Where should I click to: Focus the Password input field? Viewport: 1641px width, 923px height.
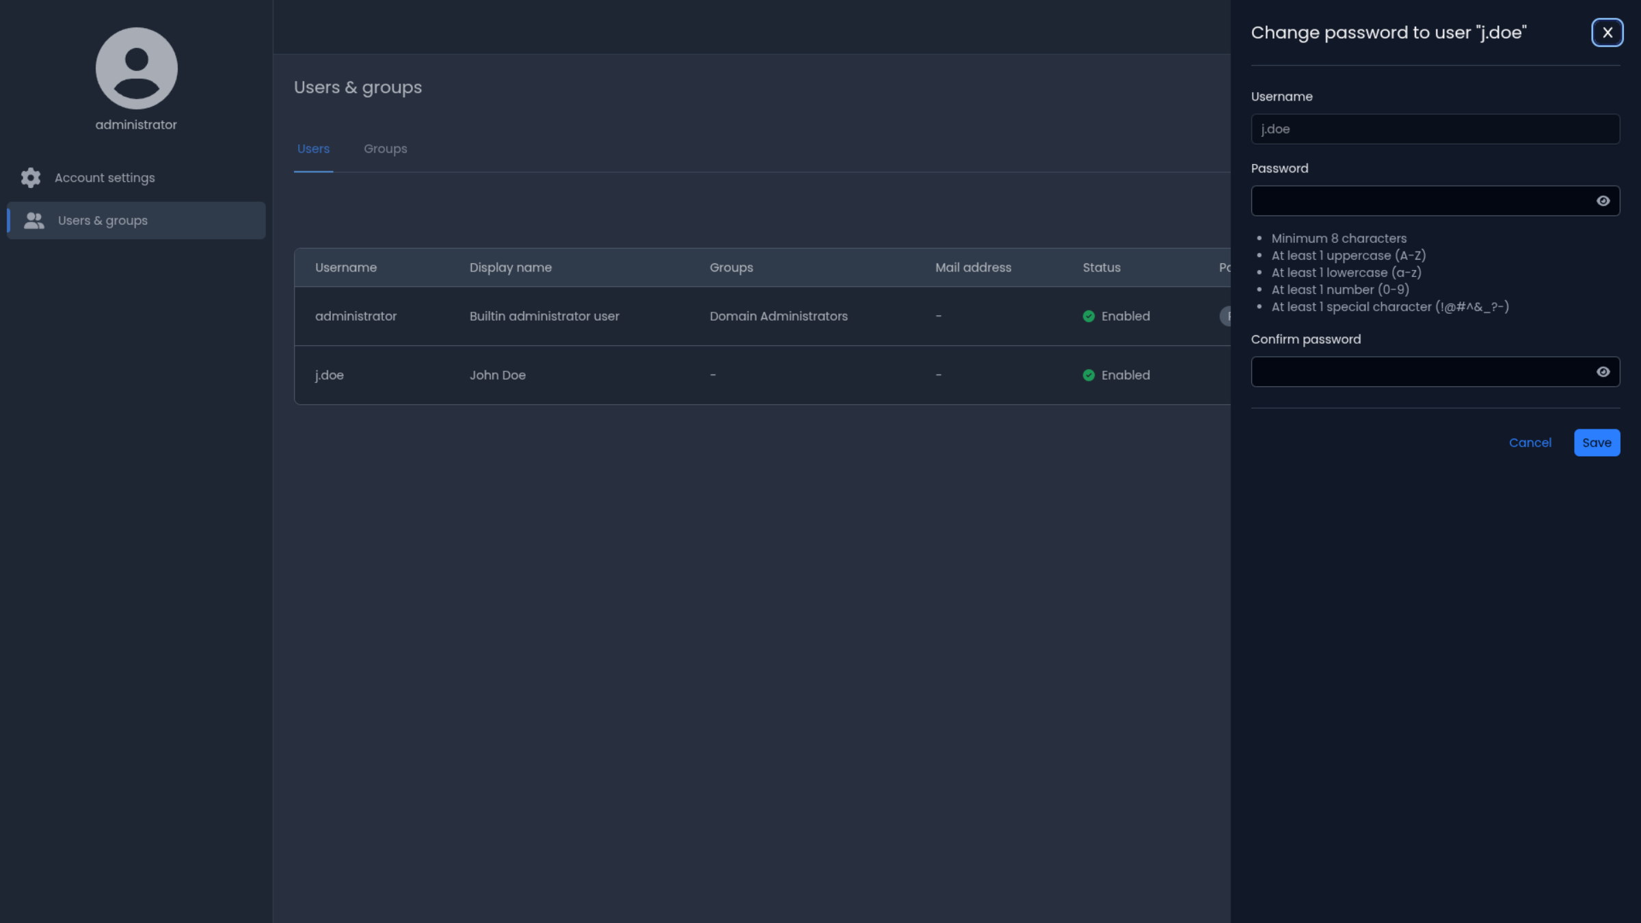click(1435, 201)
